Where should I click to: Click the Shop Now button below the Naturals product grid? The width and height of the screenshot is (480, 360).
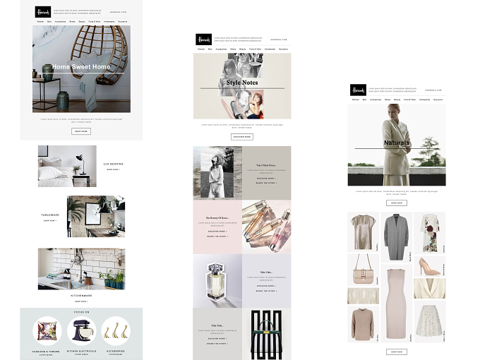pyautogui.click(x=397, y=352)
